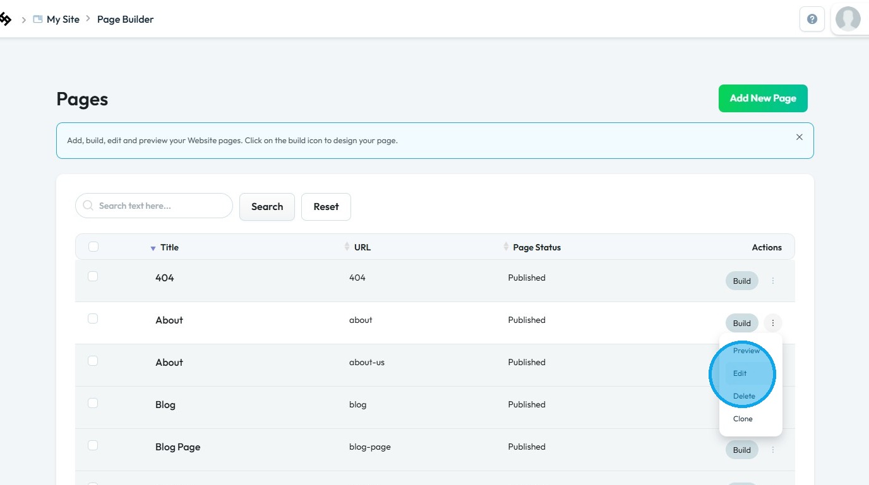Image resolution: width=869 pixels, height=485 pixels.
Task: Open three-dot actions menu for 404 page
Action: point(773,281)
